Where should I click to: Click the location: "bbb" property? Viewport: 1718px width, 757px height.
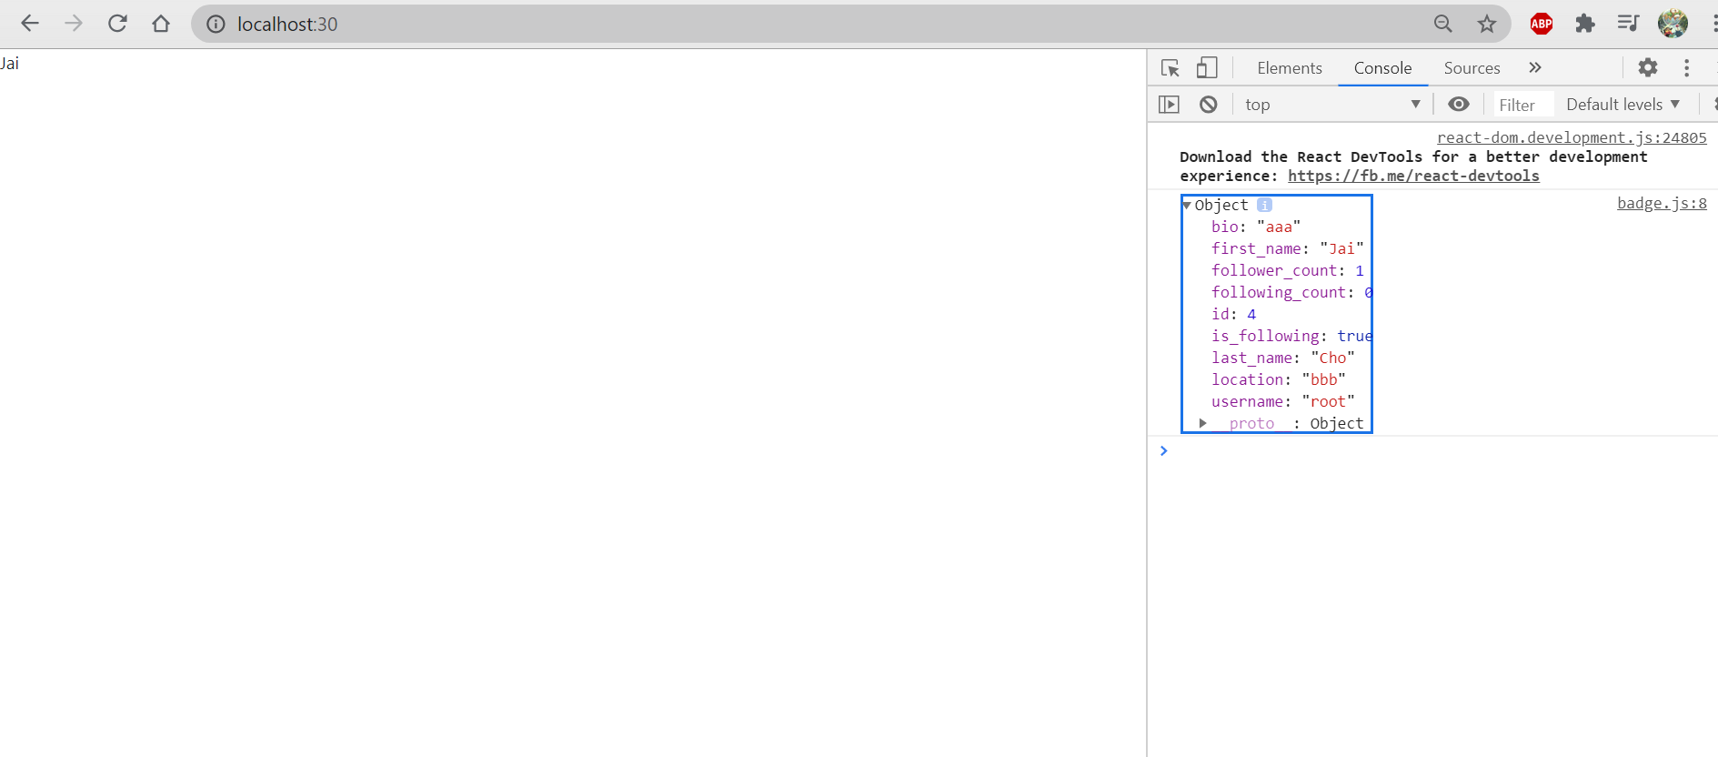(x=1279, y=379)
